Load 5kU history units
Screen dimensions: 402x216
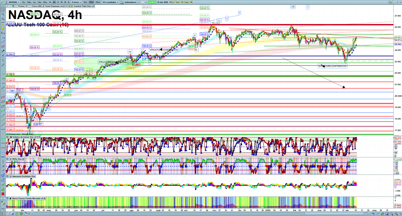(x=85, y=2)
